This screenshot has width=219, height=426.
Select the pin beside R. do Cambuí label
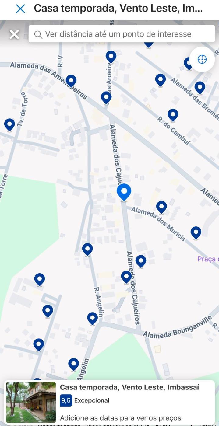(173, 115)
